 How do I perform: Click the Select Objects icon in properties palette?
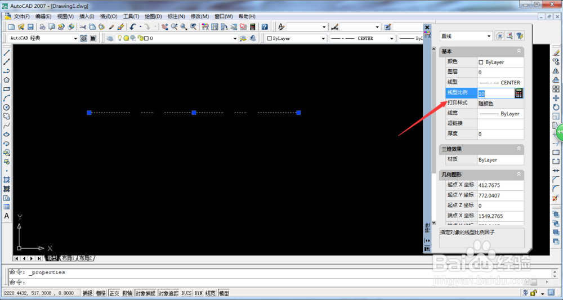510,36
